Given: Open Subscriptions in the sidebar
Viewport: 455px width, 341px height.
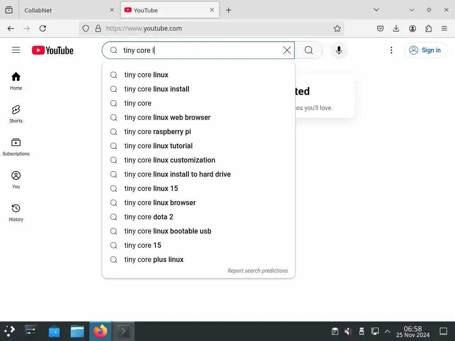Looking at the screenshot, I should tap(16, 147).
